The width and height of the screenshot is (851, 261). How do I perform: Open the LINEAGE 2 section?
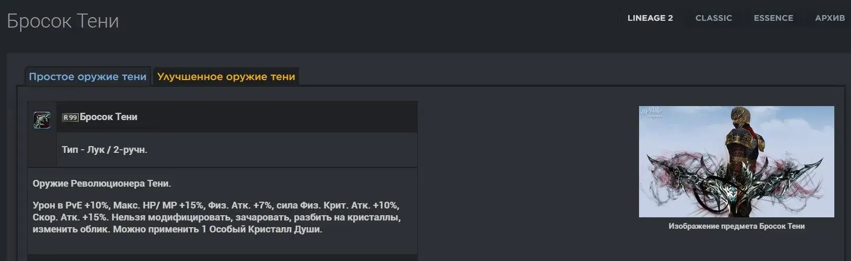point(650,18)
